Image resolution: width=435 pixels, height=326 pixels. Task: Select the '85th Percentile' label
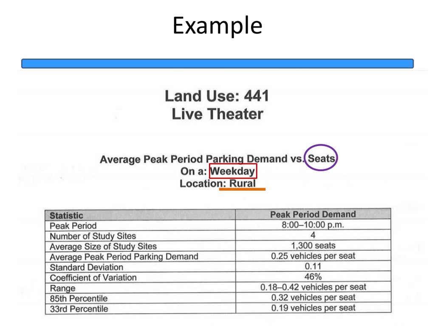[79, 298]
